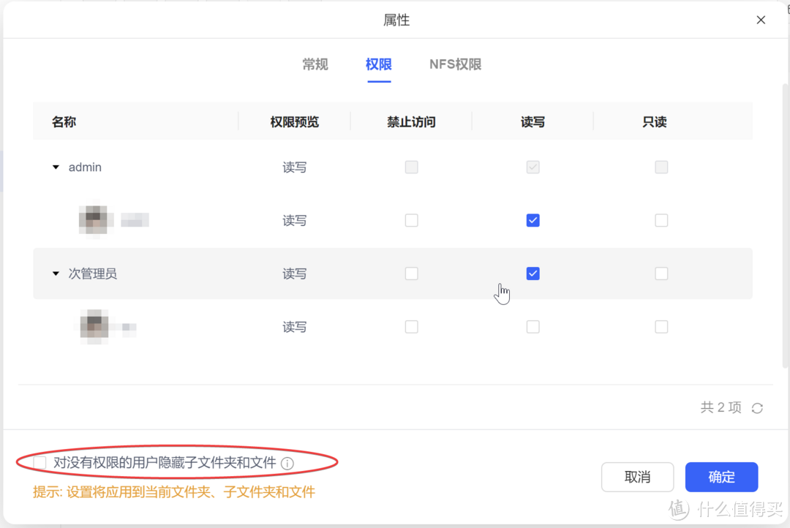Viewport: 790px width, 528px height.
Task: Close the 属性 dialog
Action: tap(761, 20)
